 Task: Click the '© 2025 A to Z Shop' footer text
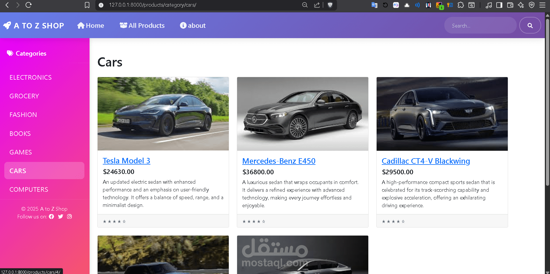click(x=44, y=209)
